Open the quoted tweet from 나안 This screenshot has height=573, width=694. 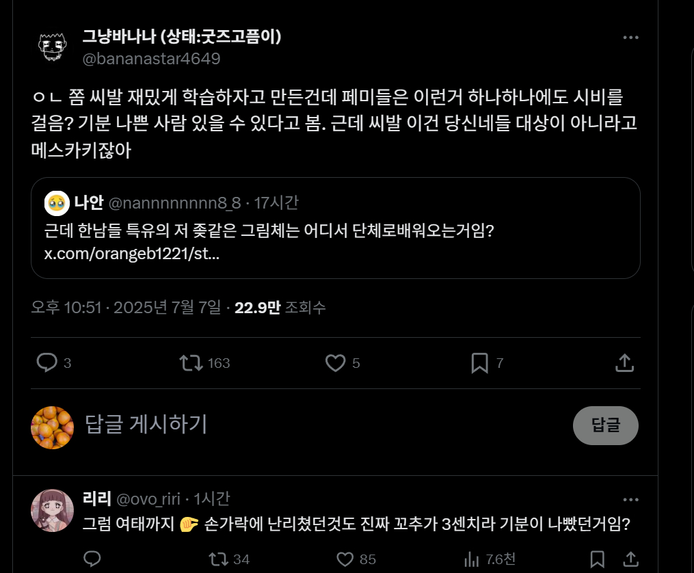click(x=336, y=228)
